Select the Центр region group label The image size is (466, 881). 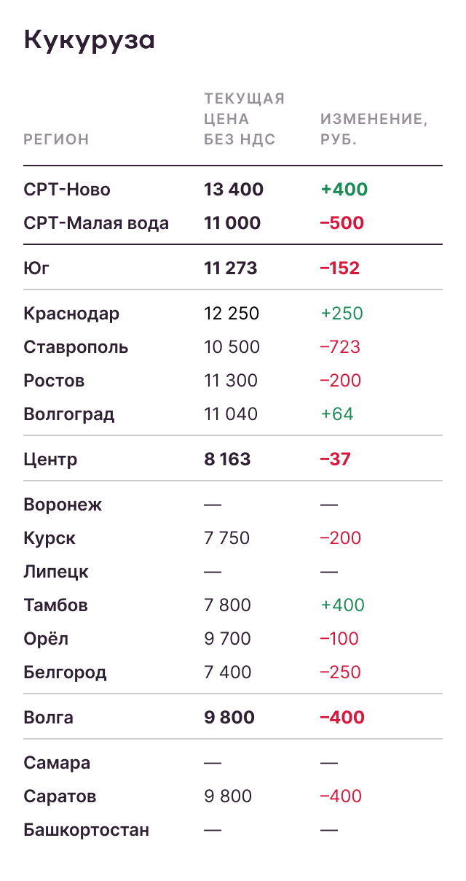click(50, 459)
